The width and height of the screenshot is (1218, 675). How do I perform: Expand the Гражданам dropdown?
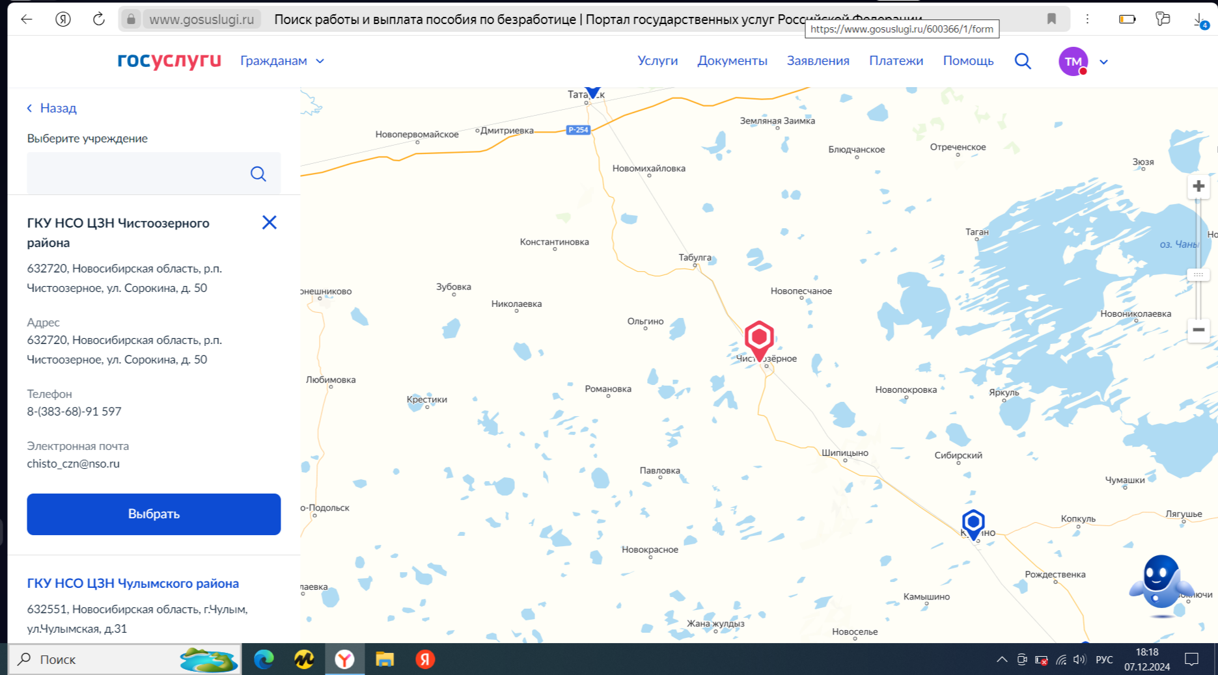[282, 61]
